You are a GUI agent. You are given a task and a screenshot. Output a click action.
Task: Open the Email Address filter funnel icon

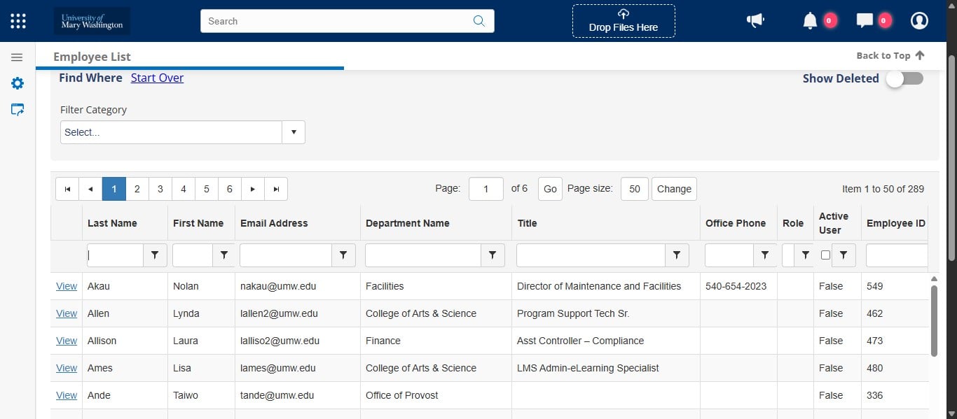344,255
